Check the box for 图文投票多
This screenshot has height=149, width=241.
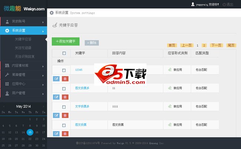(64, 89)
